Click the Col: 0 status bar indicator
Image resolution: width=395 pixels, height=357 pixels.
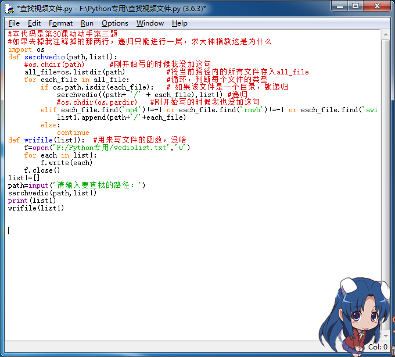coord(378,347)
